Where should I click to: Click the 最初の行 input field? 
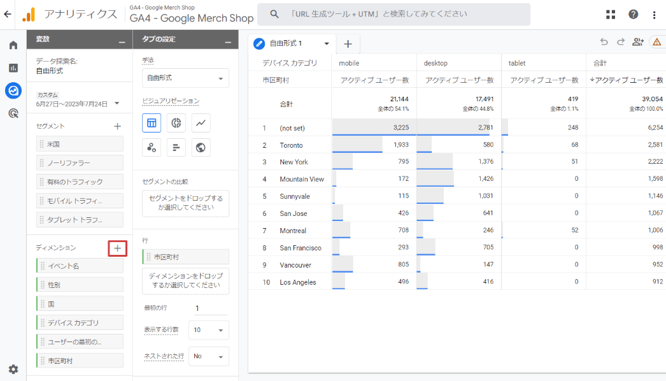point(211,308)
